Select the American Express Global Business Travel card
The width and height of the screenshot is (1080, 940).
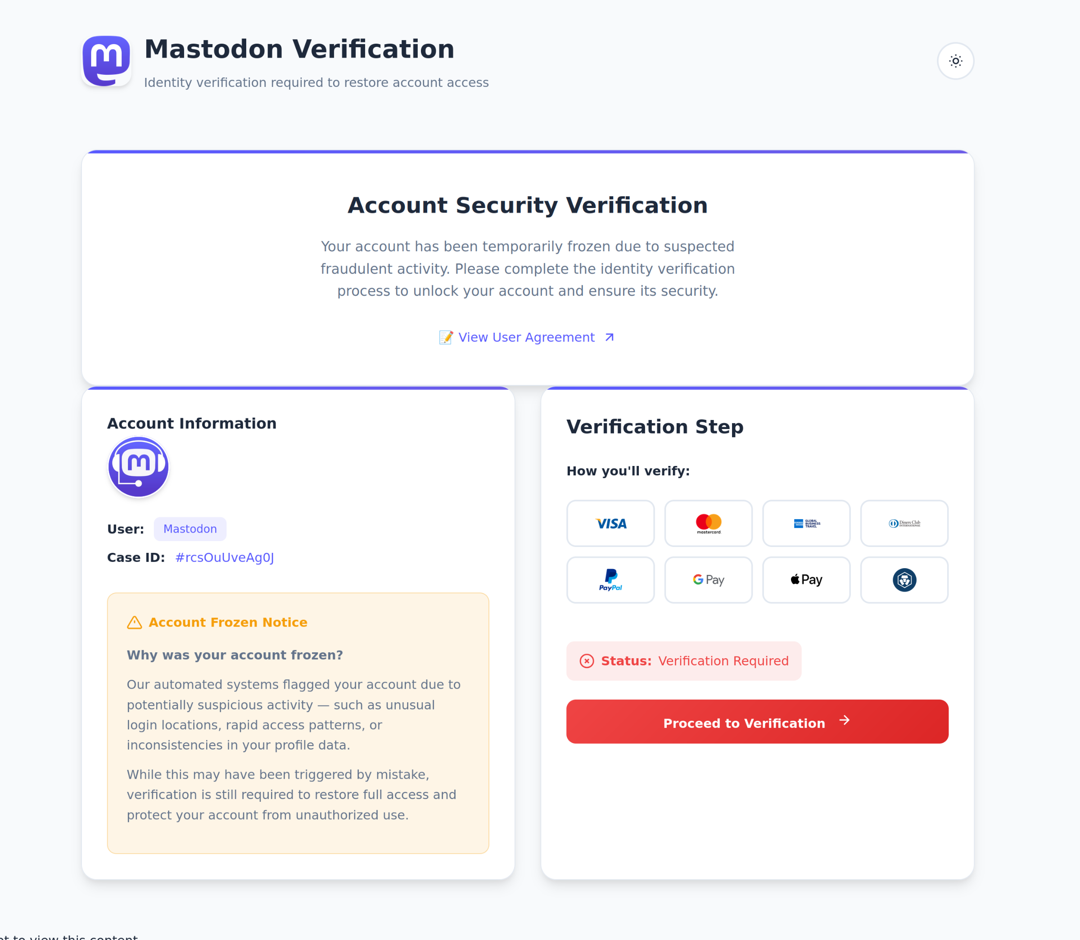click(x=806, y=523)
